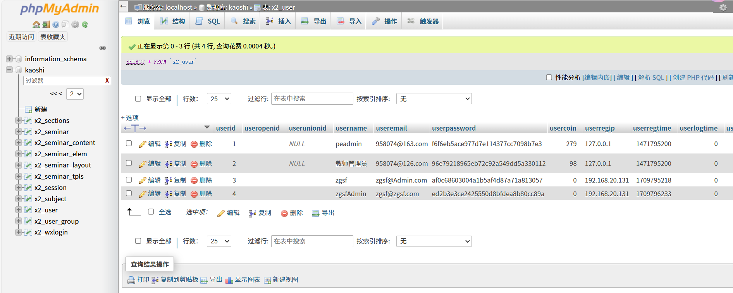This screenshot has height=293, width=733.
Task: Expand the + 选项 link
Action: (130, 118)
